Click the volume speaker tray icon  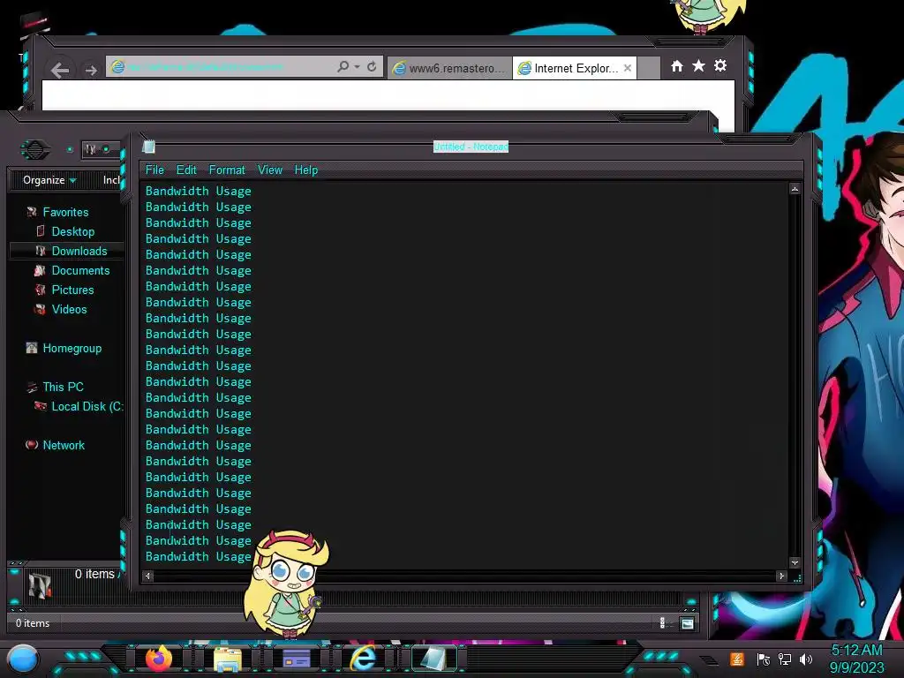806,659
